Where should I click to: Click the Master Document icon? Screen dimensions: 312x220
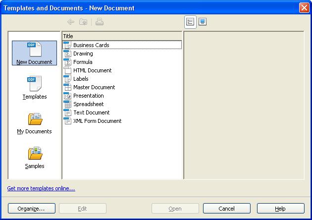point(67,87)
